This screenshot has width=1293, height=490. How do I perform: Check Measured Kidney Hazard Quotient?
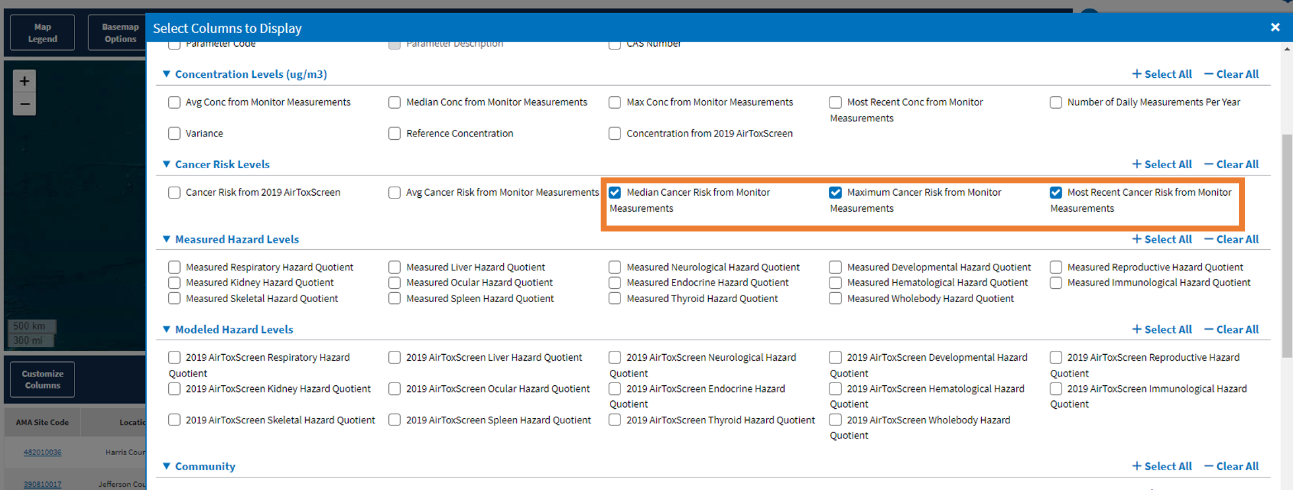(174, 282)
